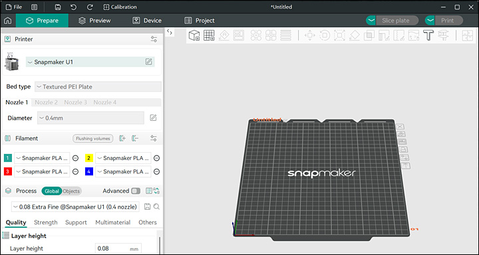
Task: Switch to the Preview tab
Action: [x=94, y=21]
